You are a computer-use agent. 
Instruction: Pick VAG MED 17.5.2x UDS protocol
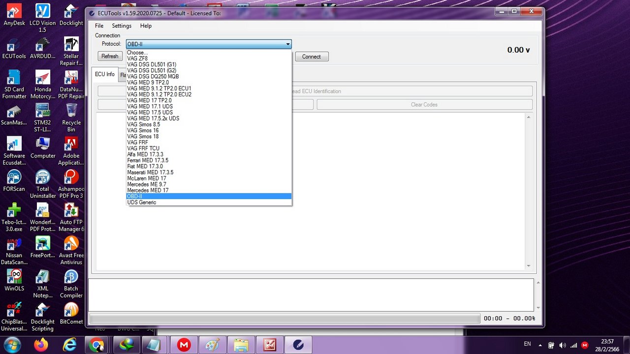209,118
